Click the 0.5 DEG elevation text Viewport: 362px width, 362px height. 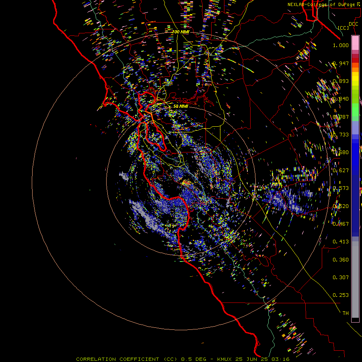pos(193,359)
